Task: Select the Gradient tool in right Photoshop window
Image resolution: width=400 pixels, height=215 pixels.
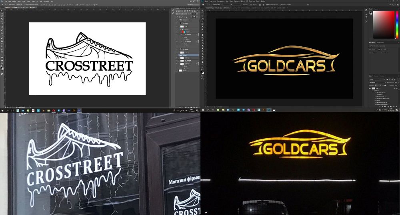Action: tap(202, 43)
